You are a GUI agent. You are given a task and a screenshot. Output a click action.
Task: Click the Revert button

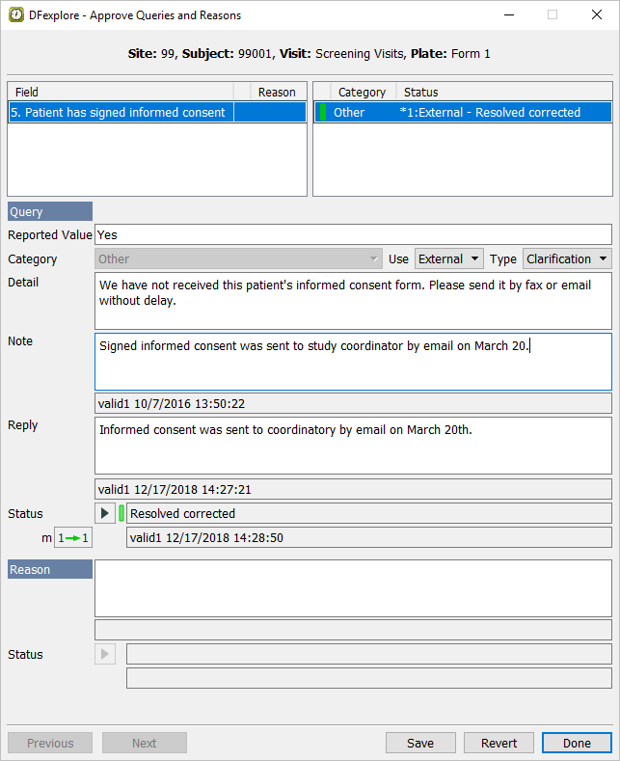click(499, 743)
